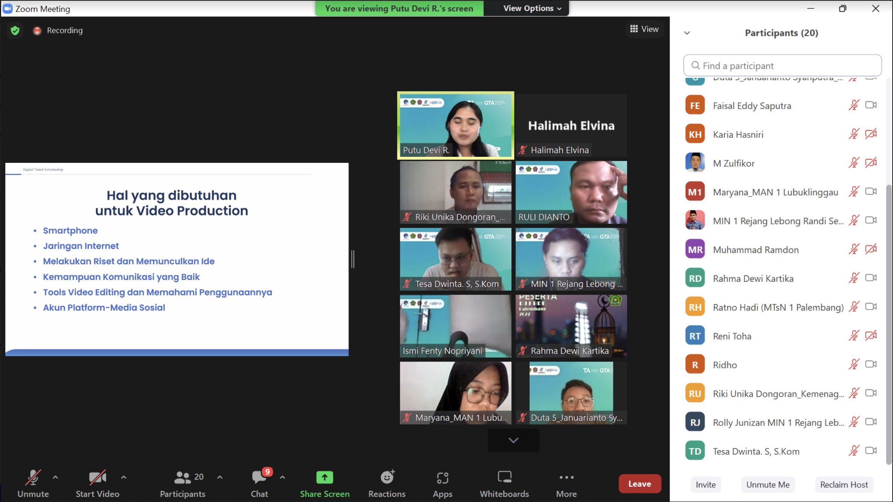Click the Find a participant search field

pyautogui.click(x=783, y=66)
